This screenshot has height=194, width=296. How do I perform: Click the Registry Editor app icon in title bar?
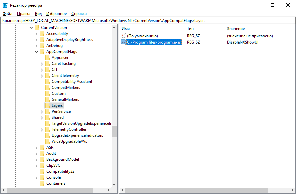(5, 5)
